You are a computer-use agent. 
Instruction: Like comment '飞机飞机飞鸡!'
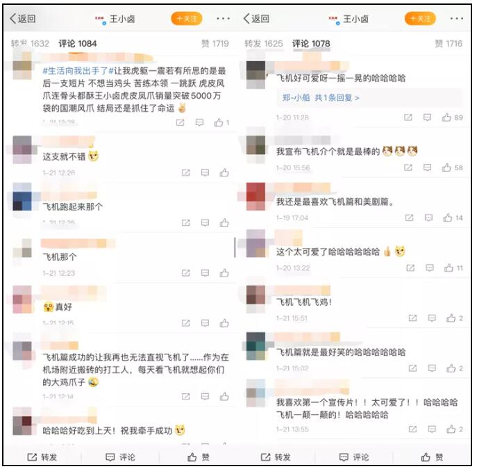(x=455, y=318)
